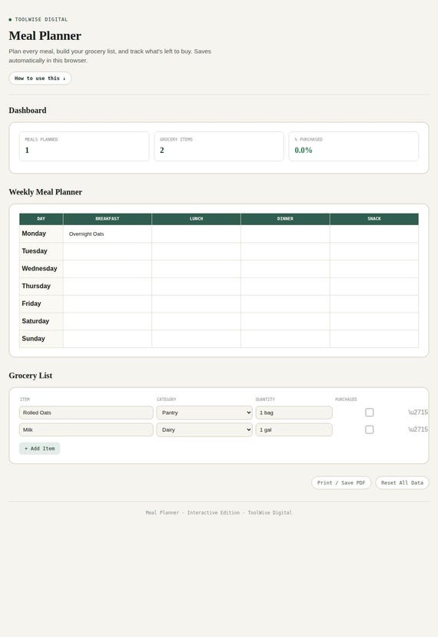Click the Breakfast column header
Viewport: 438px width, 637px height.
[108, 219]
